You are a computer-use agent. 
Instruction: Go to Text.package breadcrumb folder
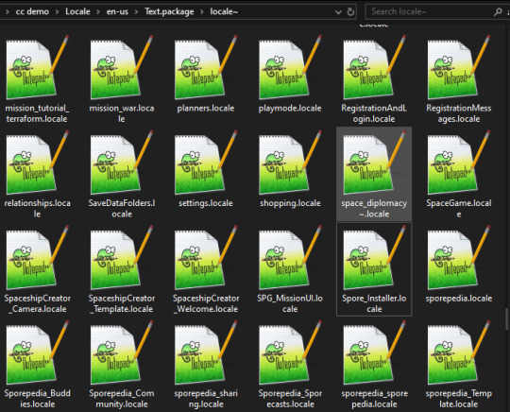[169, 11]
